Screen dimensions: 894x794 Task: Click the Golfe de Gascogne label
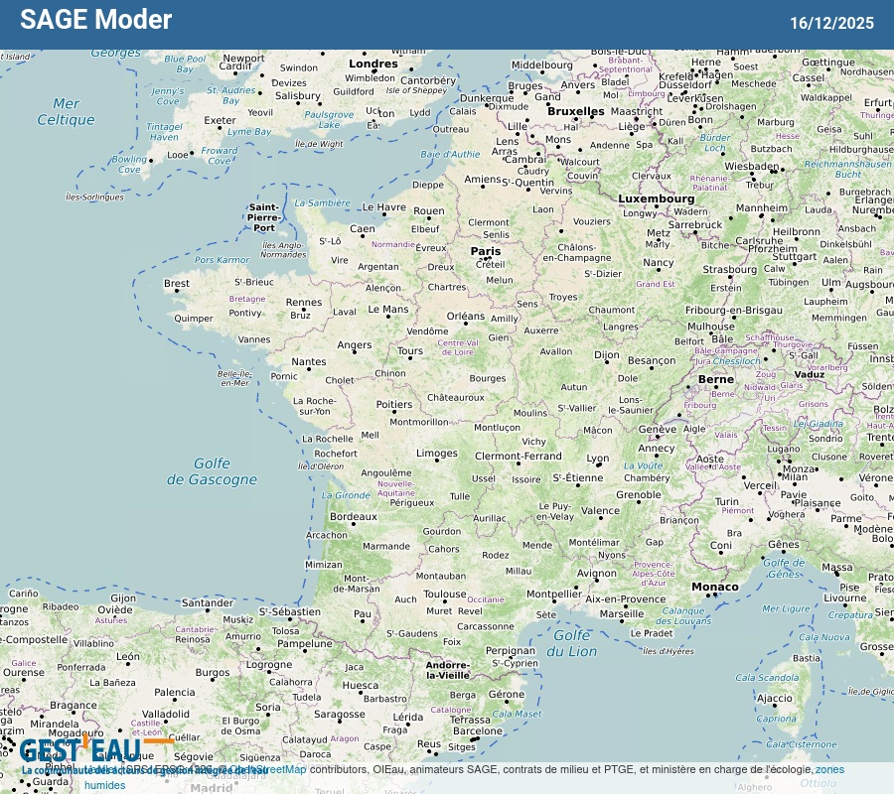pyautogui.click(x=212, y=471)
